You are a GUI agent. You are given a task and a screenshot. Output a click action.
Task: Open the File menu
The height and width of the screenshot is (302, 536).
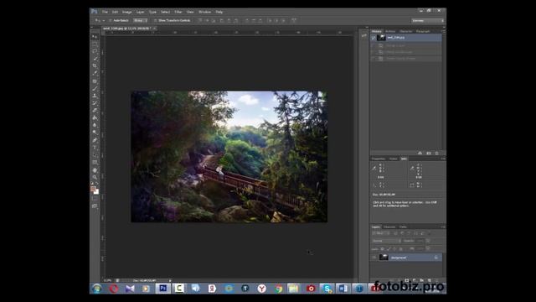(105, 12)
